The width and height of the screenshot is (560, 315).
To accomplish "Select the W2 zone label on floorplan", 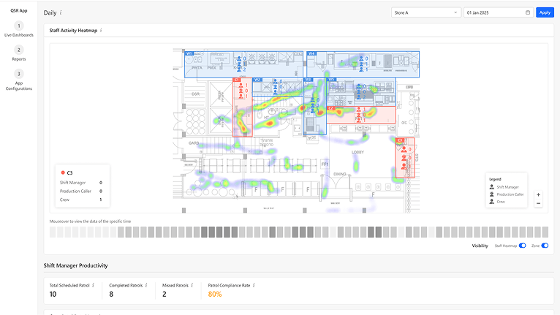I will 257,80.
